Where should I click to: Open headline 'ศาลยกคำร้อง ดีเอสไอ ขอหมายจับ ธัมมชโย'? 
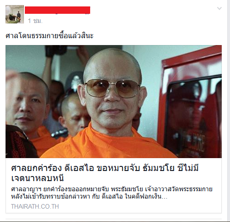(105, 168)
